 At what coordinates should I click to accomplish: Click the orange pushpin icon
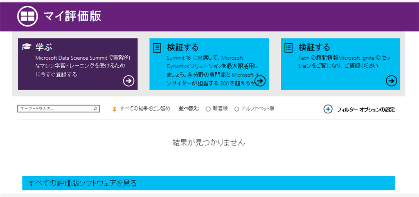[115, 109]
